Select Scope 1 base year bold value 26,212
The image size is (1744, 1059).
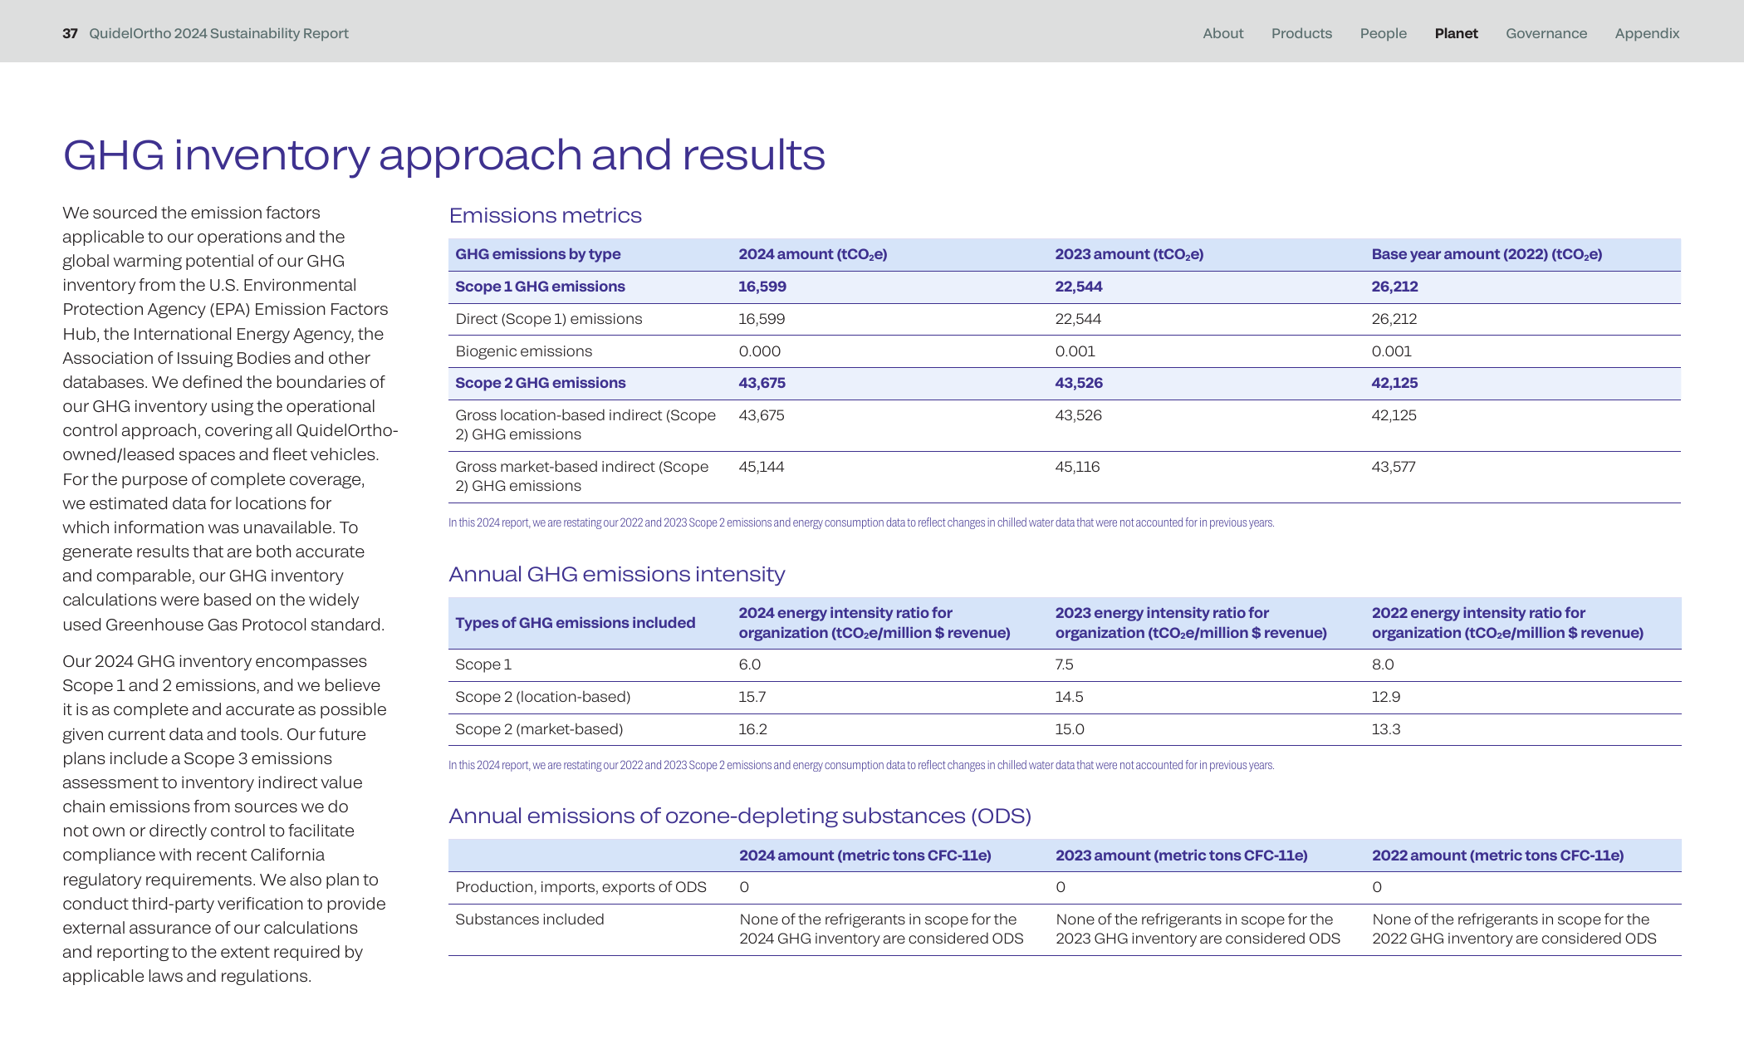[x=1394, y=287]
